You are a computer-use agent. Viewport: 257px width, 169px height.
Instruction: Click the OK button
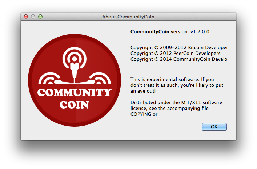[x=214, y=127]
